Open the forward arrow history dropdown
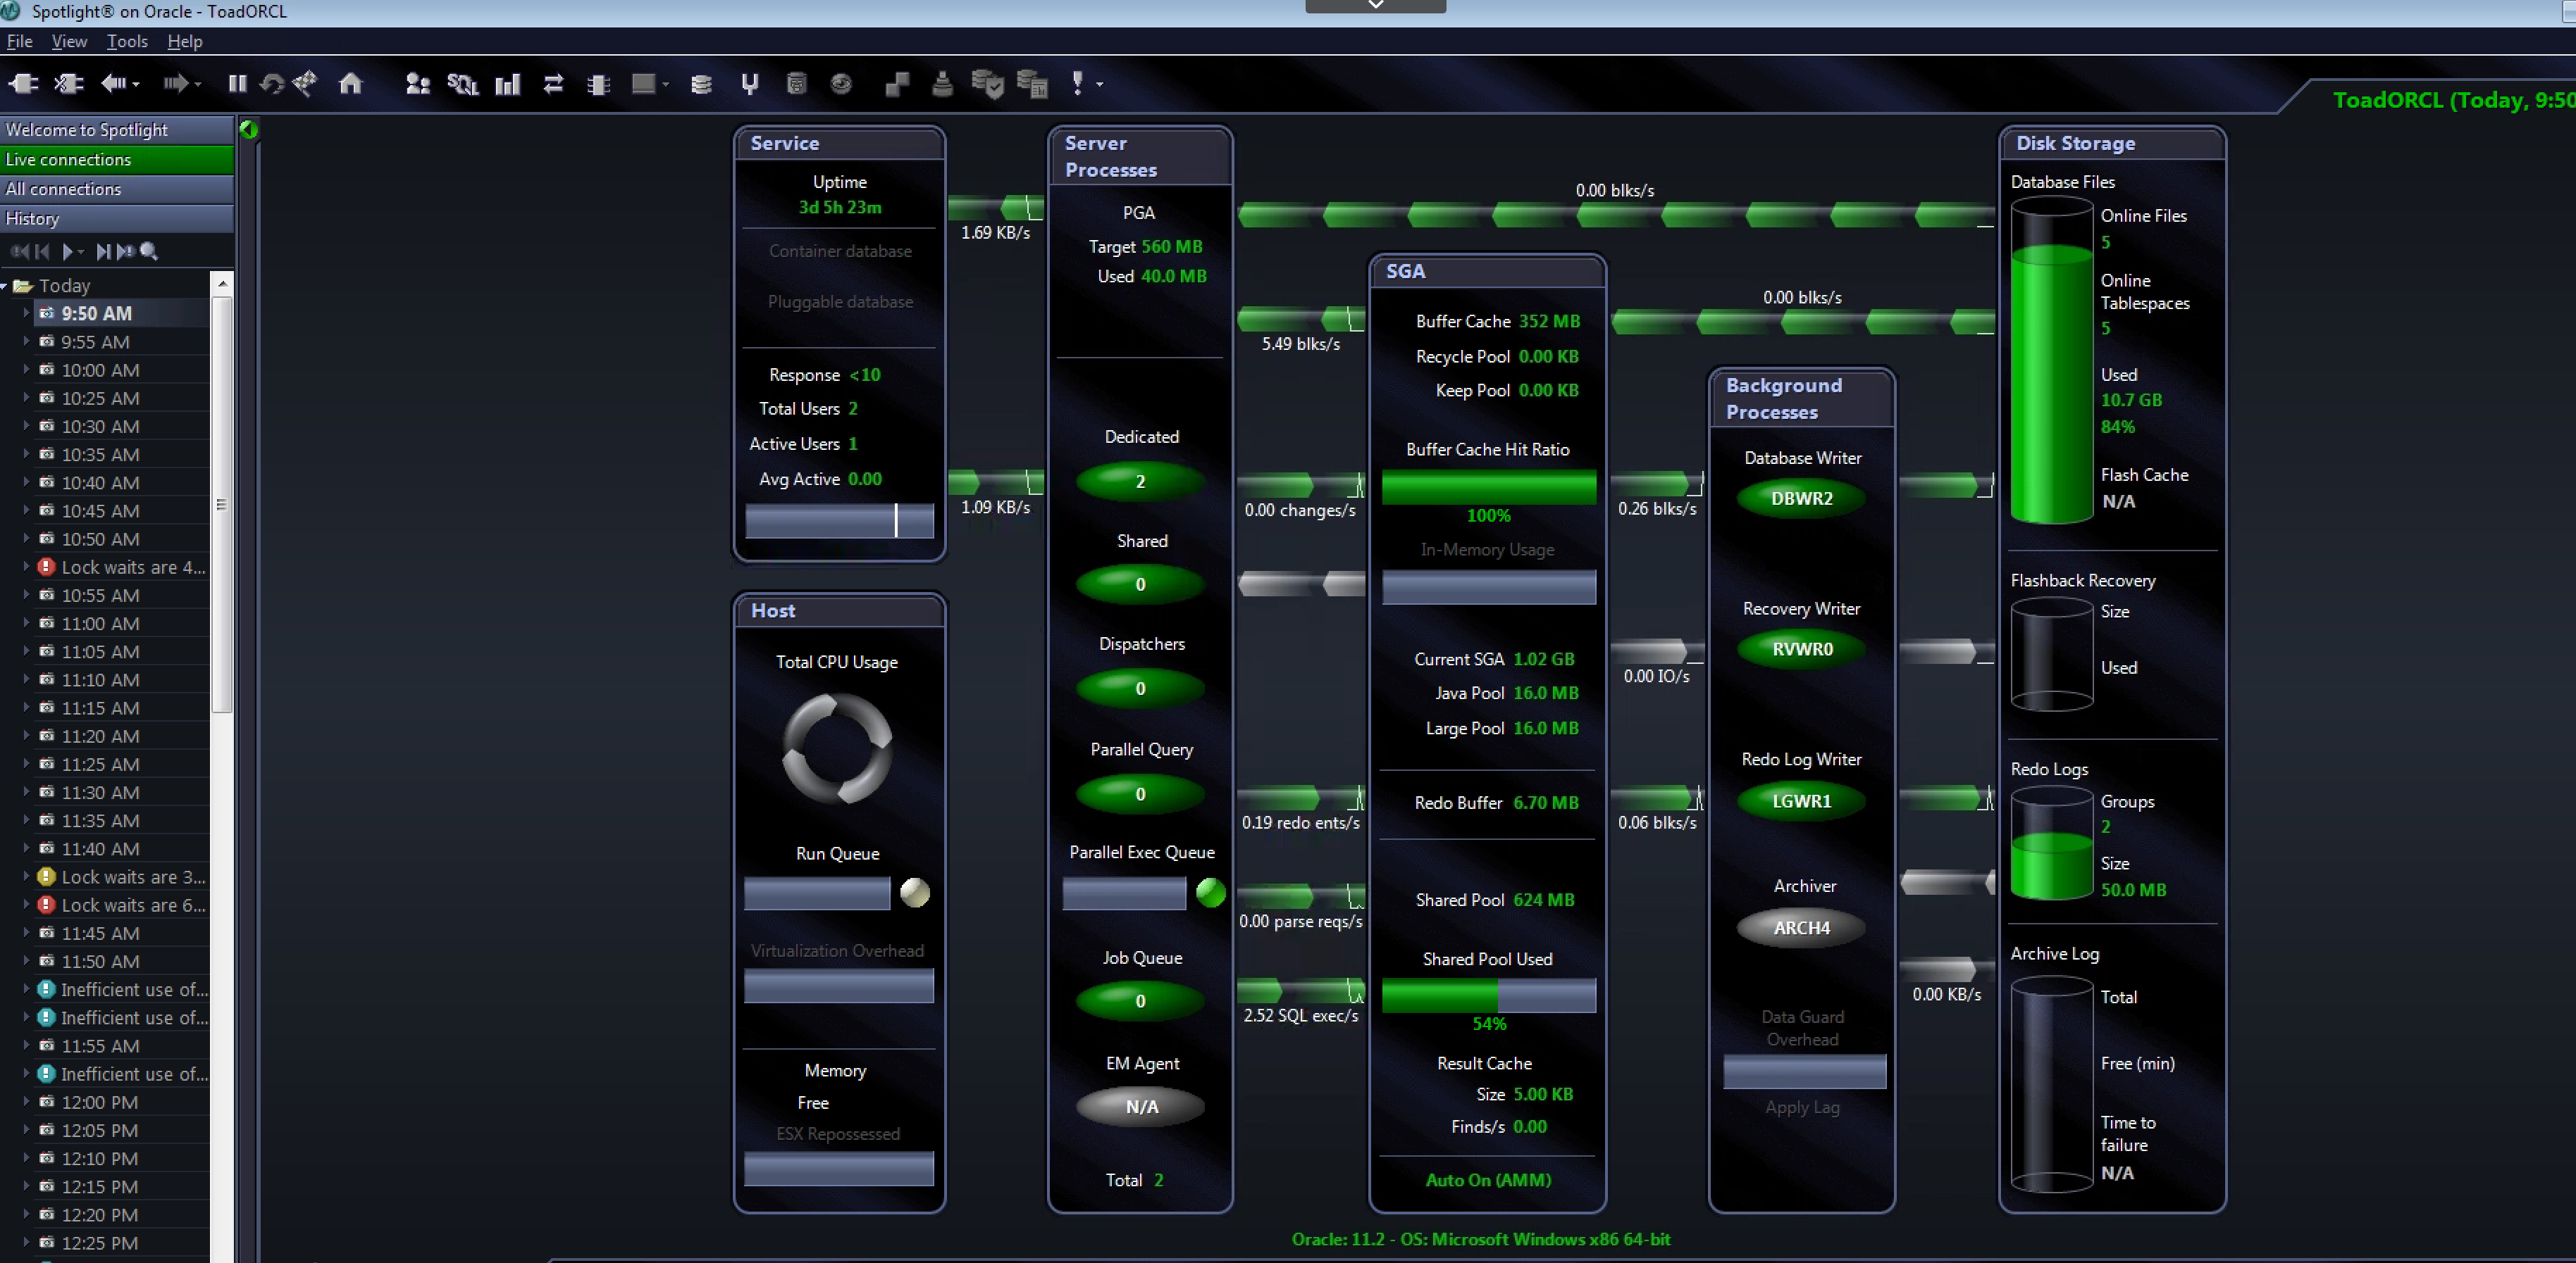The width and height of the screenshot is (2576, 1263). [198, 85]
